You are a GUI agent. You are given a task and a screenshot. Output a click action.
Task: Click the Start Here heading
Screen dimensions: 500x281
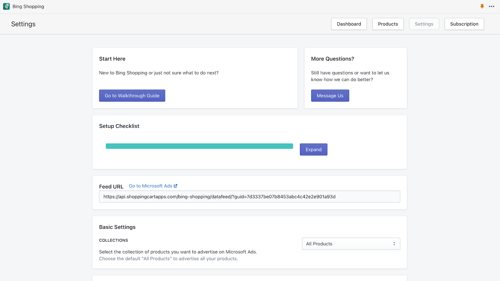click(x=112, y=59)
